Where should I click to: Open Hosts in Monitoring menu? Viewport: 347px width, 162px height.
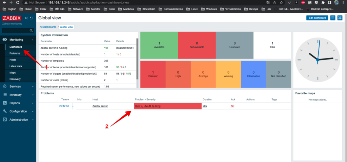pyautogui.click(x=13, y=60)
